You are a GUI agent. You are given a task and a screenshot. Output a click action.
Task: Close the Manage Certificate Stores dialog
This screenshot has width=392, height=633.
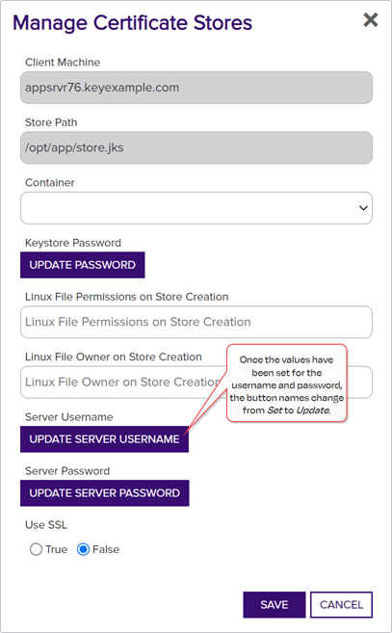(x=370, y=20)
